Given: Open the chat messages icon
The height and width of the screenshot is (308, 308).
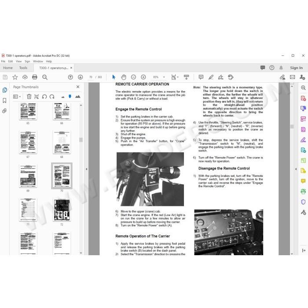Looking at the screenshot, I should pyautogui.click(x=263, y=68).
